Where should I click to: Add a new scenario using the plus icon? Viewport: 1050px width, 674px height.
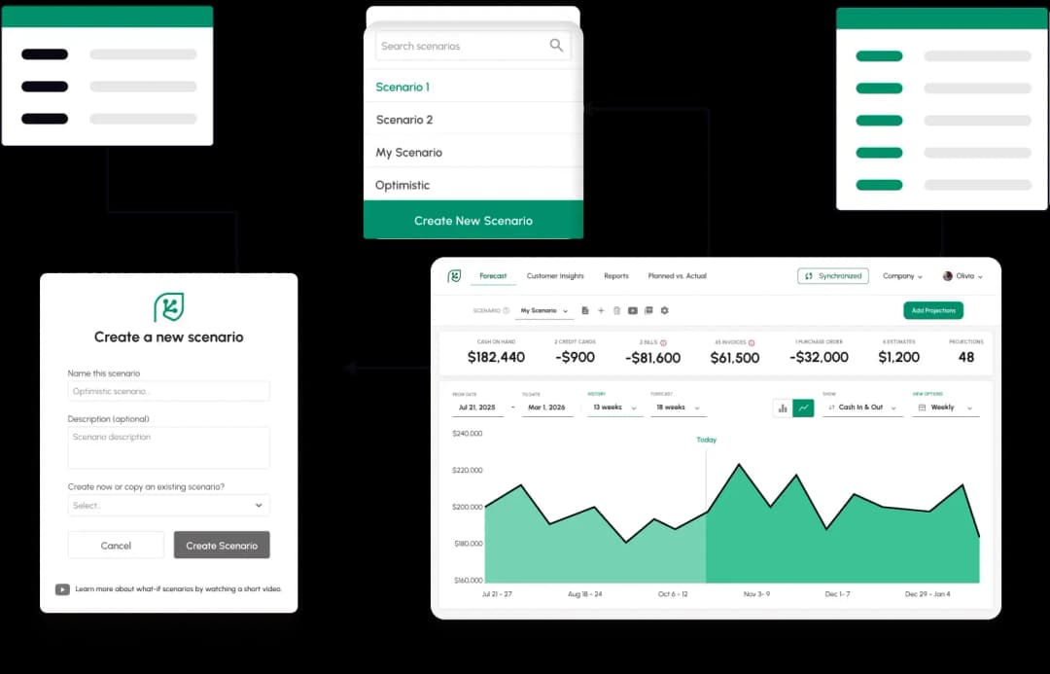tap(601, 310)
